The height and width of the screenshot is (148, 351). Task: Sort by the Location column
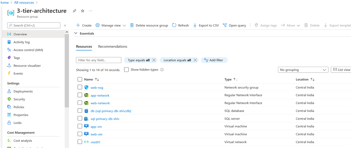click(305, 79)
